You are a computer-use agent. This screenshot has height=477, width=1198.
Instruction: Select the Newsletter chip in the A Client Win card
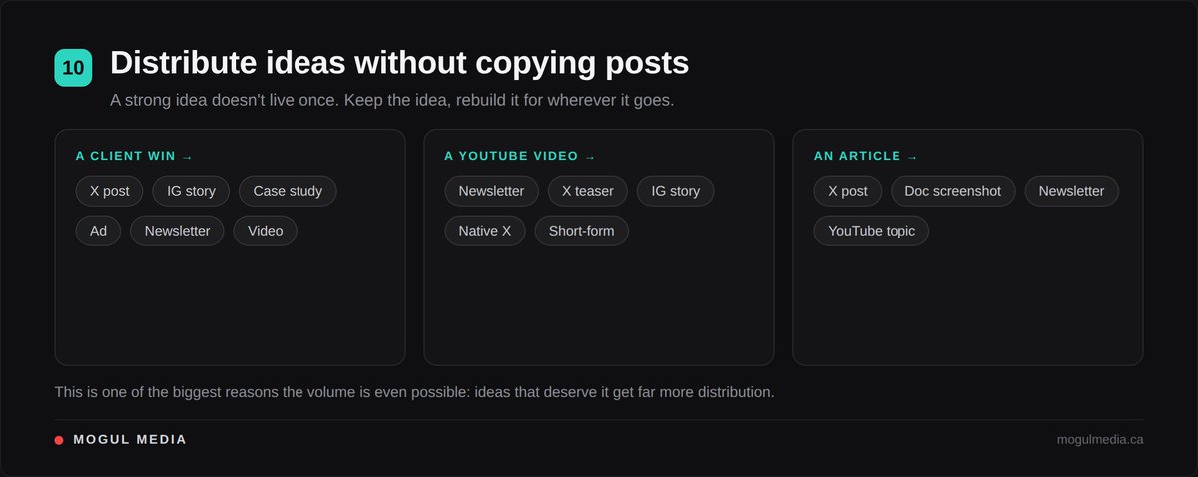[x=177, y=231]
